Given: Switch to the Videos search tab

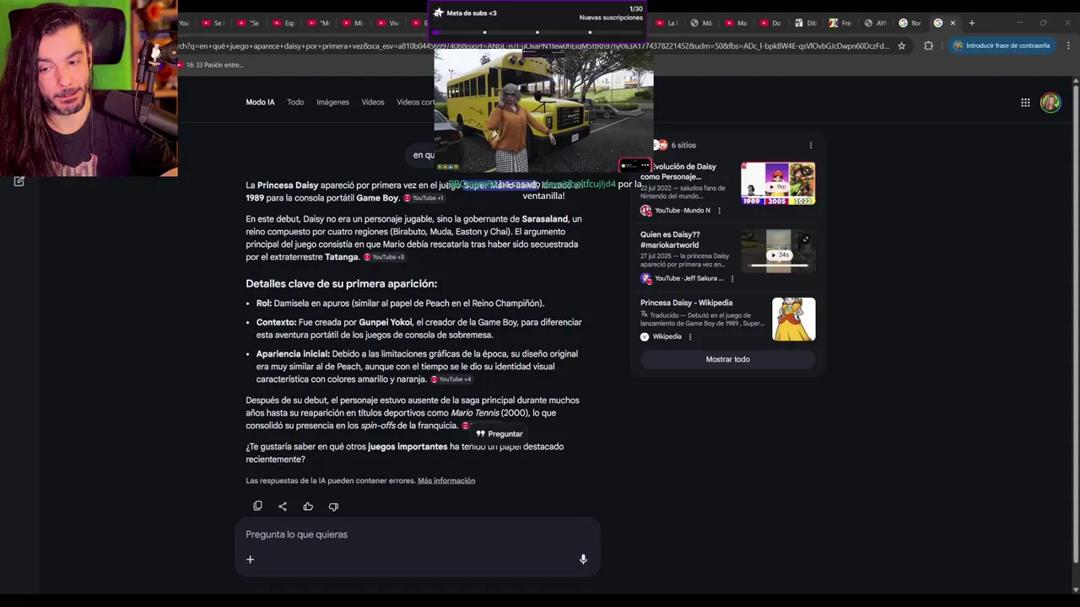Looking at the screenshot, I should point(373,102).
